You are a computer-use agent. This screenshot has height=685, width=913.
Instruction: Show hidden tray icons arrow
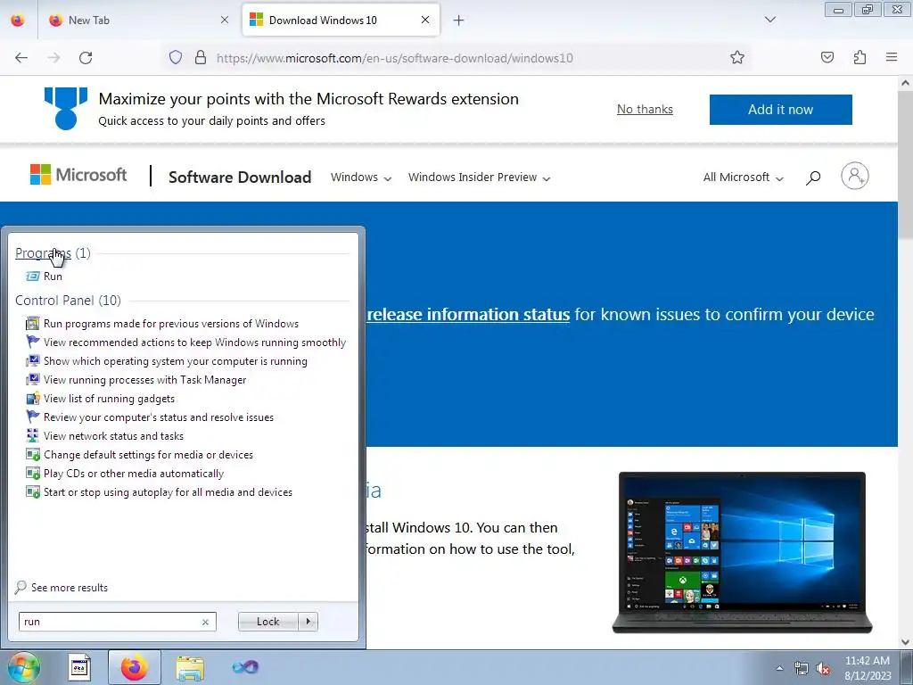point(779,668)
